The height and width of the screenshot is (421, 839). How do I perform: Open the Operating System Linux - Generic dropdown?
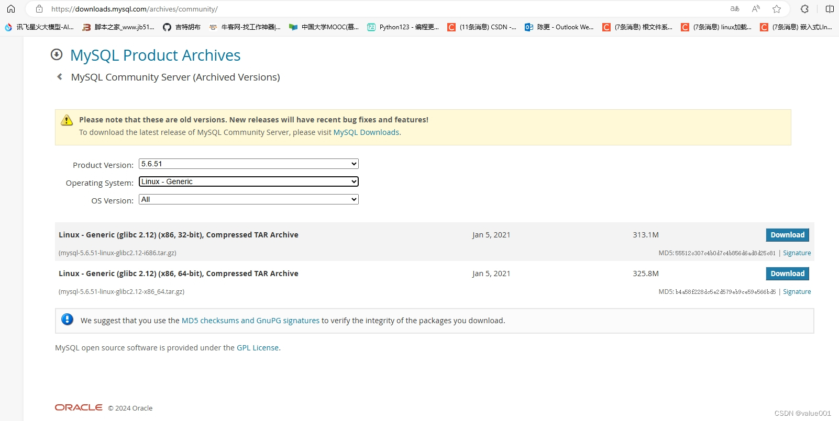pos(249,181)
